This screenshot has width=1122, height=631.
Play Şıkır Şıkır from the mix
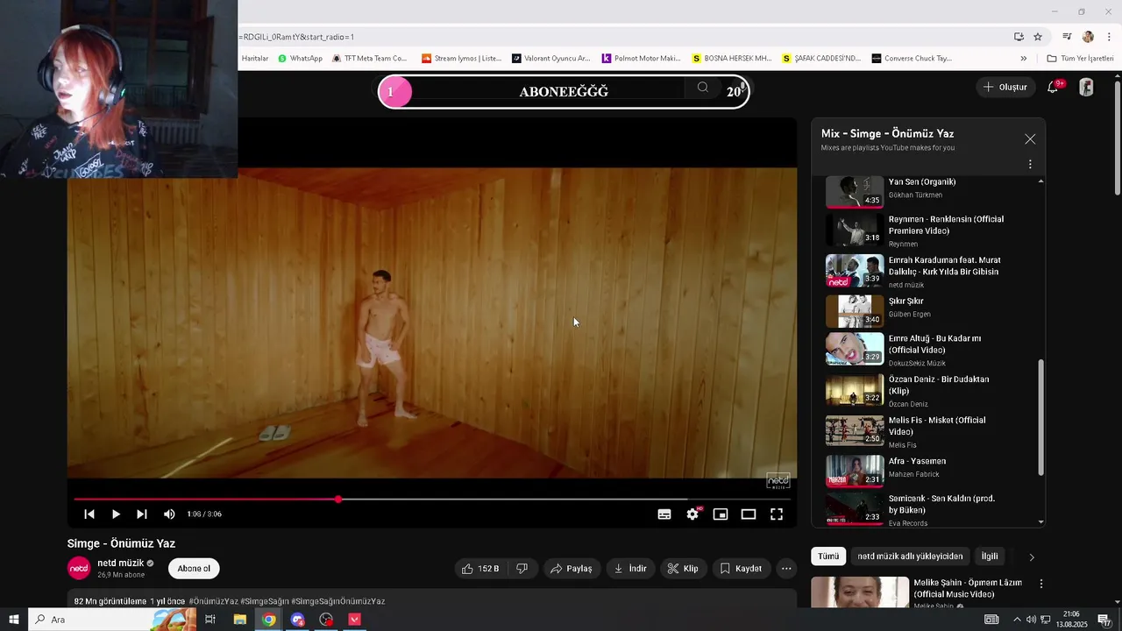[906, 301]
